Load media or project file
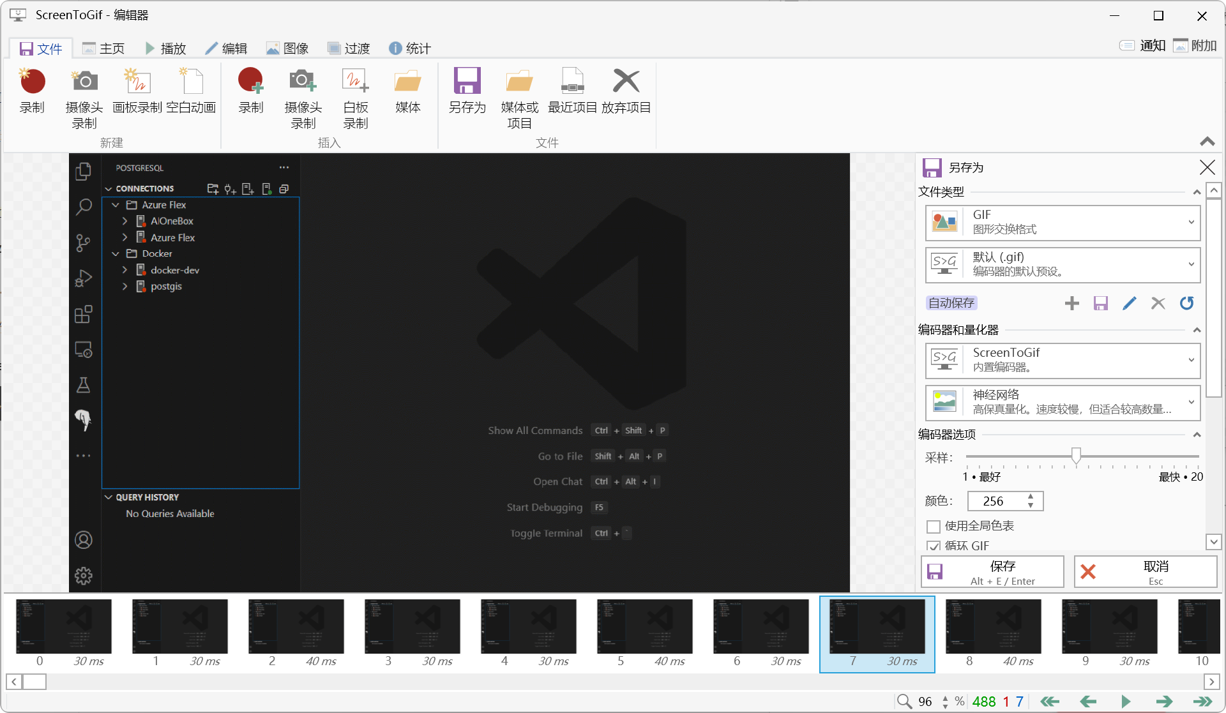The image size is (1226, 713). click(520, 98)
